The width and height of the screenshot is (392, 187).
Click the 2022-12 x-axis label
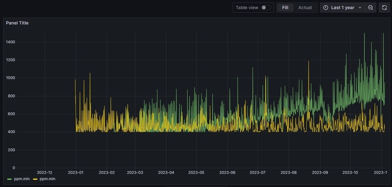[x=45, y=172]
